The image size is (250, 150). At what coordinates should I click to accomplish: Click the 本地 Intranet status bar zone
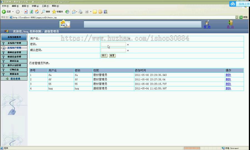pos(231,148)
